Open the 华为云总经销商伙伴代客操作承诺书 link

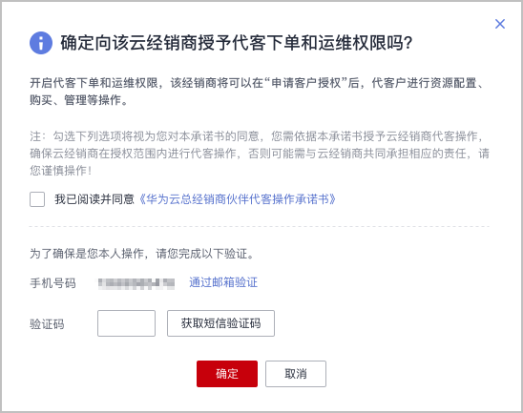click(x=237, y=199)
